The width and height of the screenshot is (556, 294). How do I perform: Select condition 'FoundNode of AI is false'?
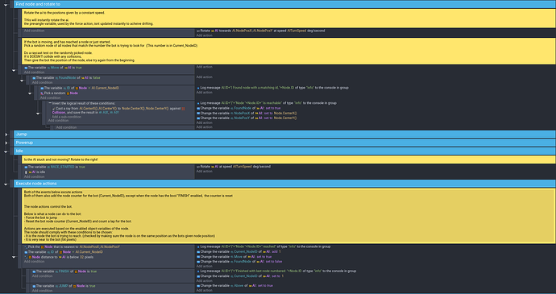coord(66,77)
